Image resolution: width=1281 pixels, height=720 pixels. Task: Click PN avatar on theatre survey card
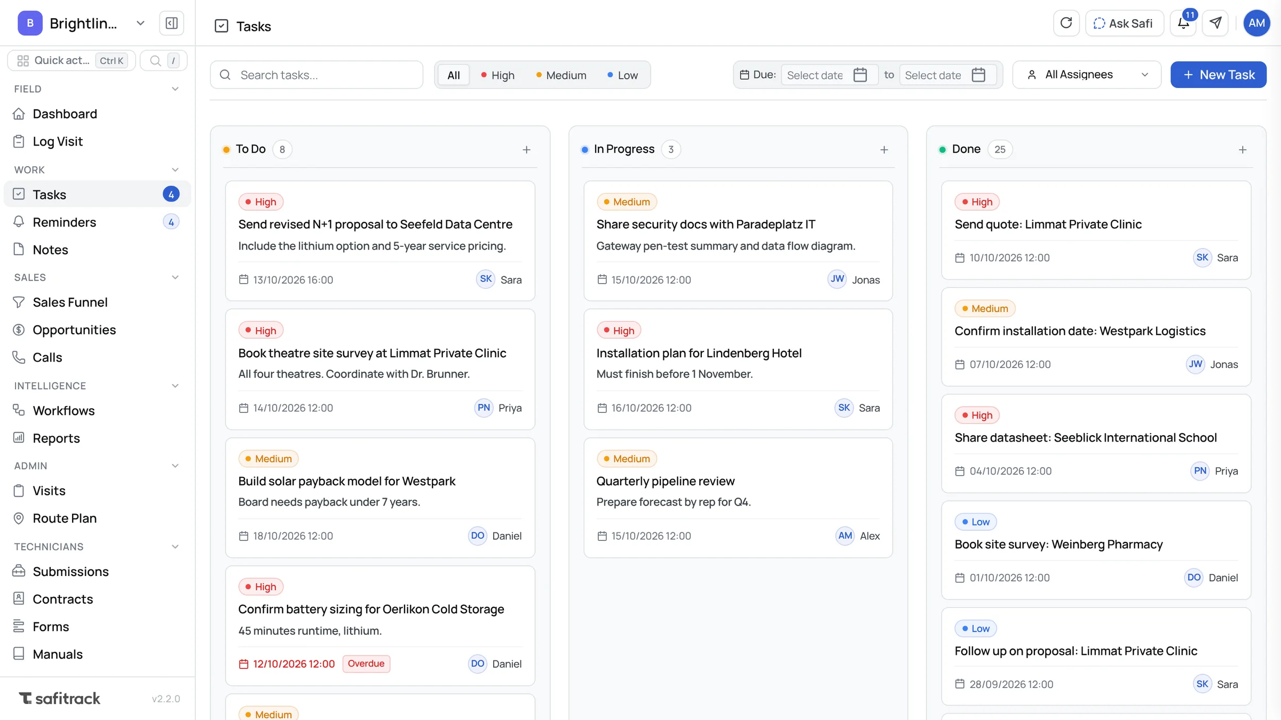click(484, 407)
